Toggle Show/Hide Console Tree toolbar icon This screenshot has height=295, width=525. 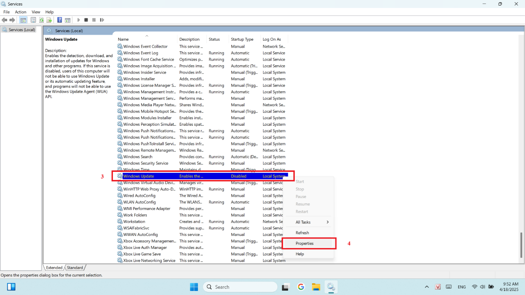coord(23,20)
